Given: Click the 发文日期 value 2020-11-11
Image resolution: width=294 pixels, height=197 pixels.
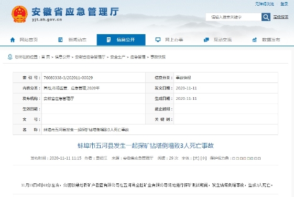Looking at the screenshot, I should [186, 88].
